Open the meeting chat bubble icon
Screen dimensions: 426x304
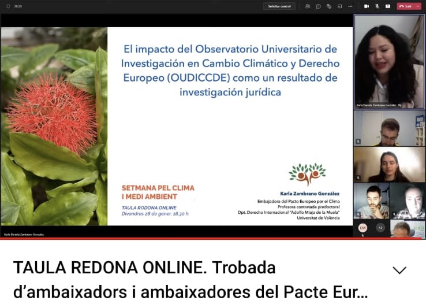tap(318, 6)
